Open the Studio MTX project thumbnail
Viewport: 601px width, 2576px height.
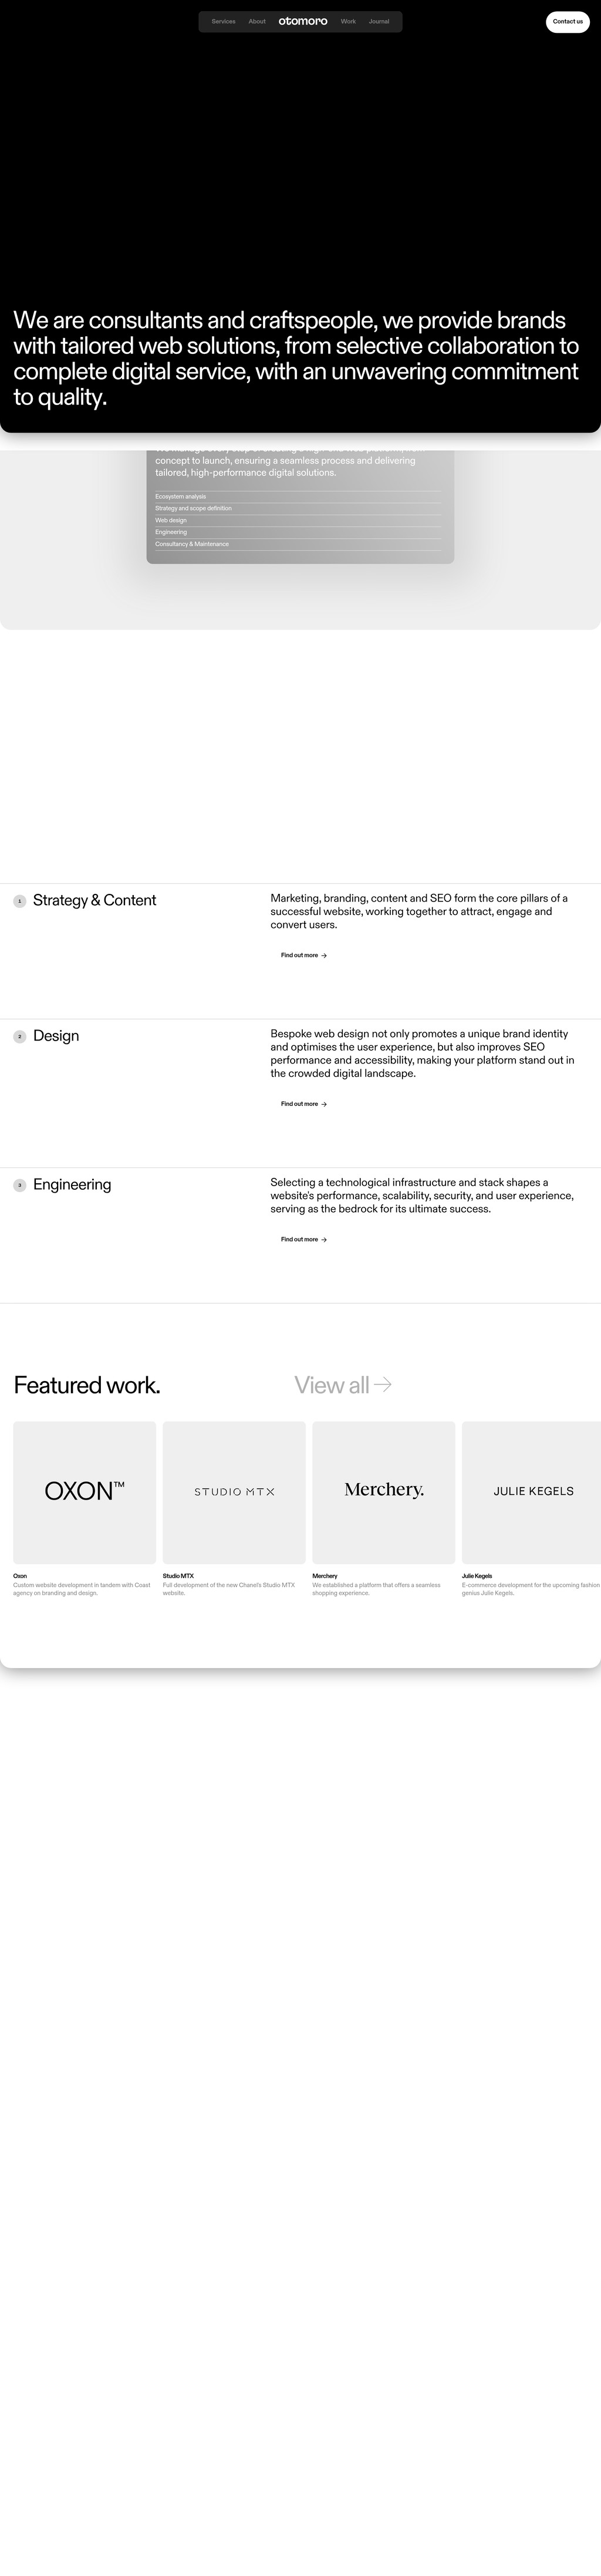[234, 1491]
